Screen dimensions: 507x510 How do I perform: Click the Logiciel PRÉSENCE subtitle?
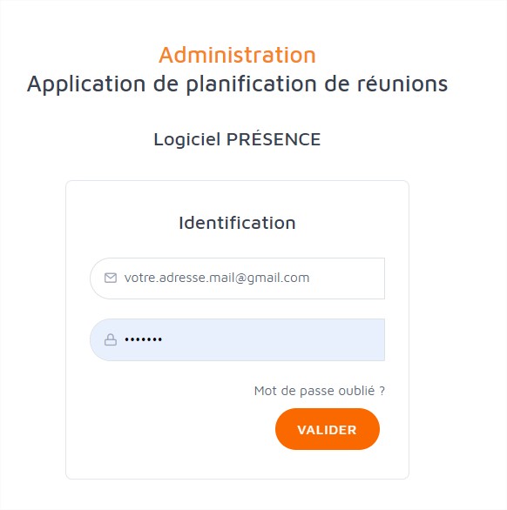237,139
